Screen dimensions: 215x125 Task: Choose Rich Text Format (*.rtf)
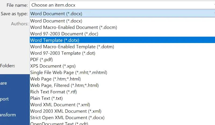[x=53, y=92]
